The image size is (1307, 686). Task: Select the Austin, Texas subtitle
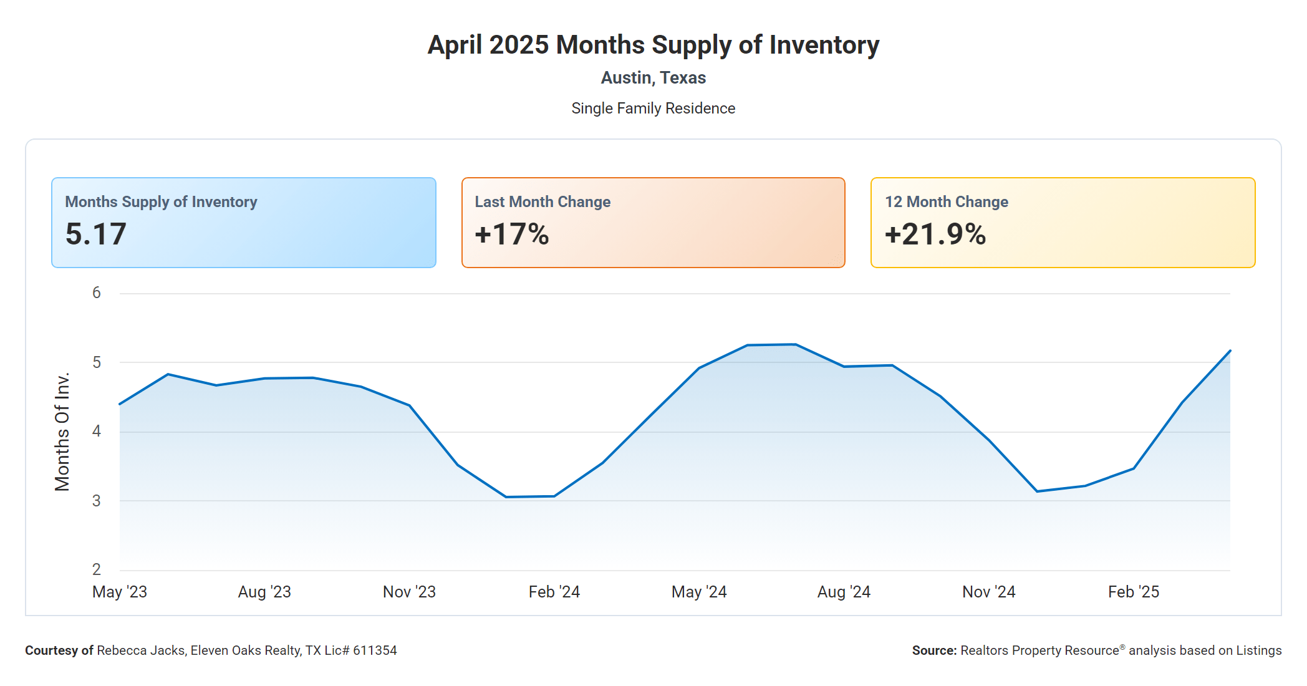point(653,78)
